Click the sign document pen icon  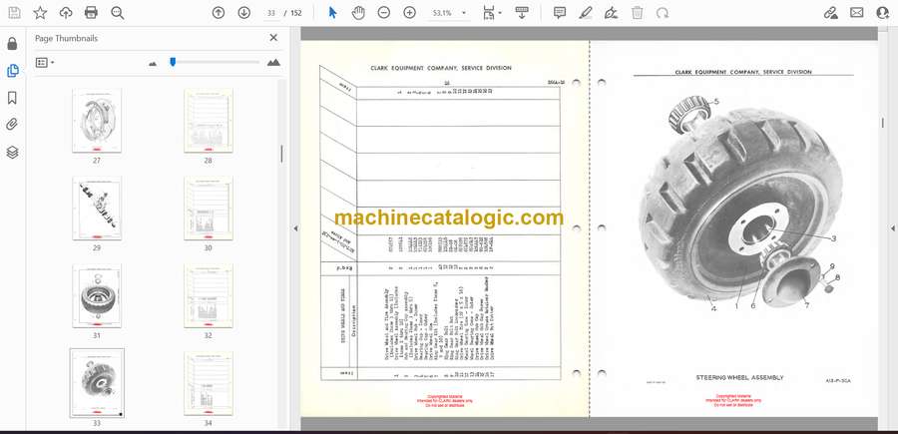(611, 13)
